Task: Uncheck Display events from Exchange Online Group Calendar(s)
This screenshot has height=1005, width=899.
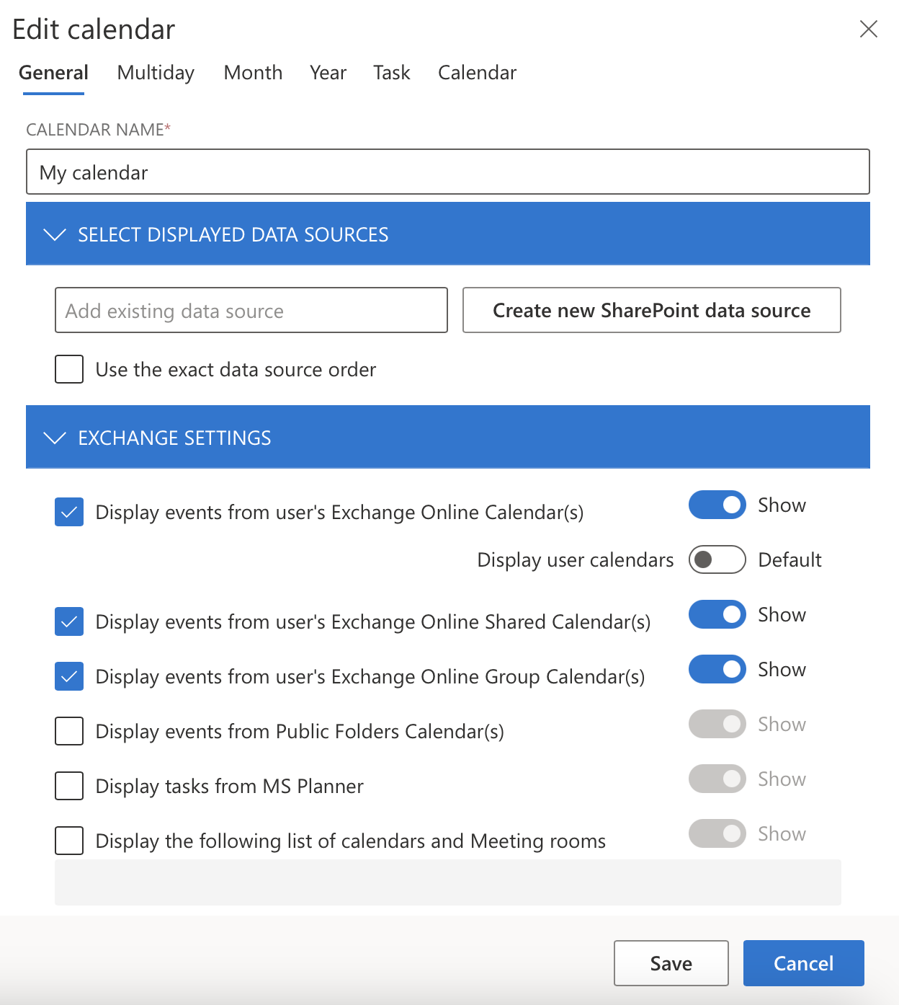Action: click(68, 676)
